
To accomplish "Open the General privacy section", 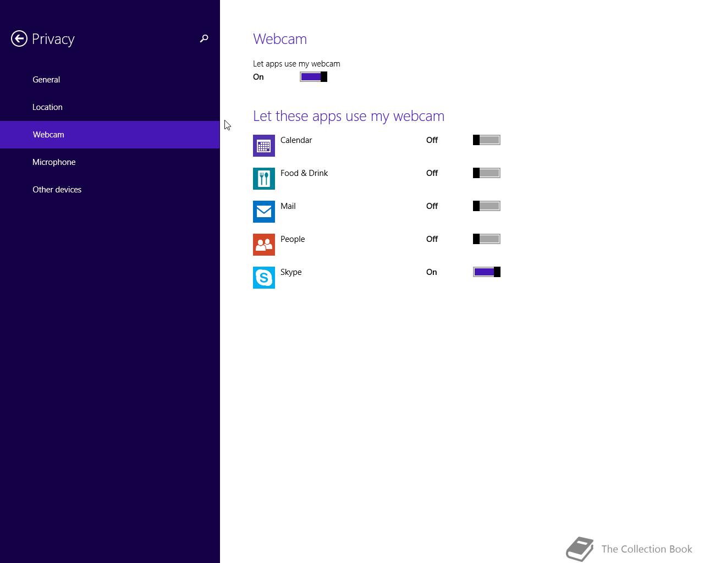I will (x=110, y=80).
